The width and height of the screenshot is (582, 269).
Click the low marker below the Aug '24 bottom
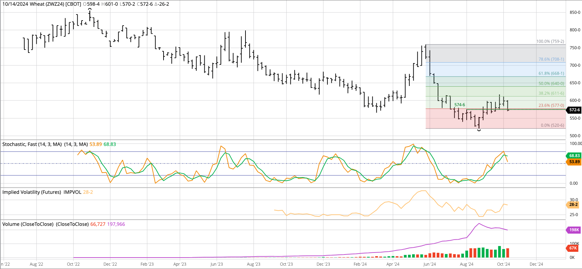(x=479, y=130)
